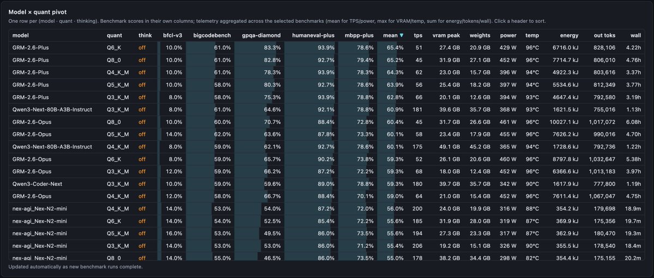Screen dimensions: 654x278
Task: Select the 64.3% mean value
Action: pos(395,72)
